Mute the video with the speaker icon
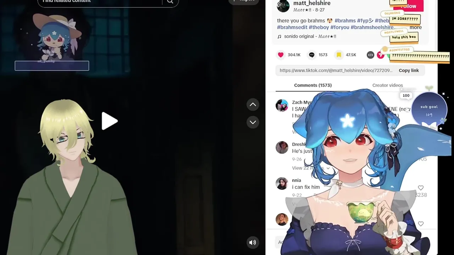454x255 pixels. [x=253, y=243]
